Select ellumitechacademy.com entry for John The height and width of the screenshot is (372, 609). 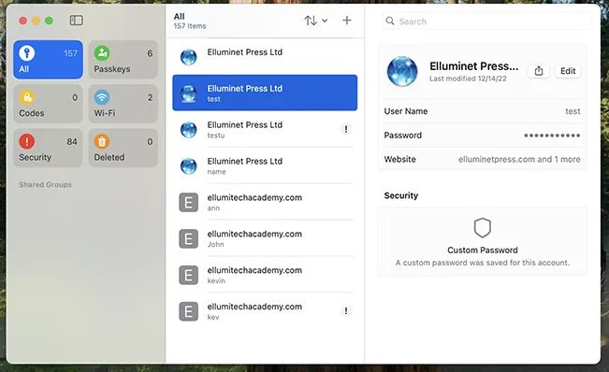(265, 238)
